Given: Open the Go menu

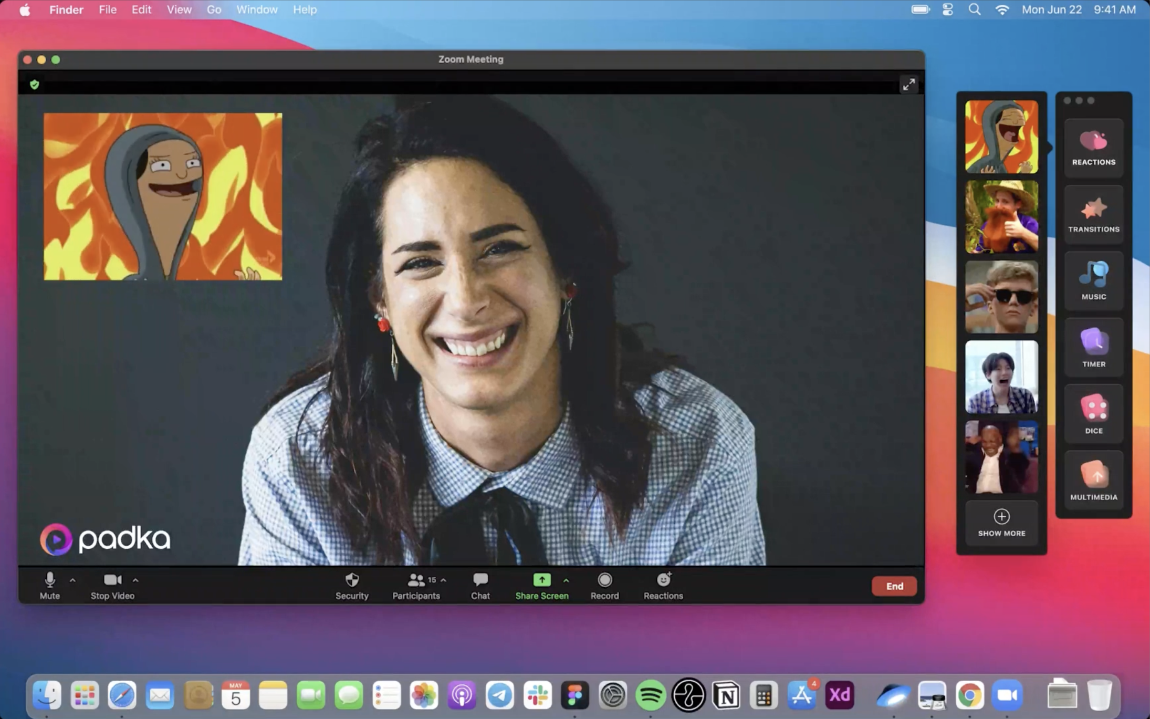Looking at the screenshot, I should pos(214,9).
